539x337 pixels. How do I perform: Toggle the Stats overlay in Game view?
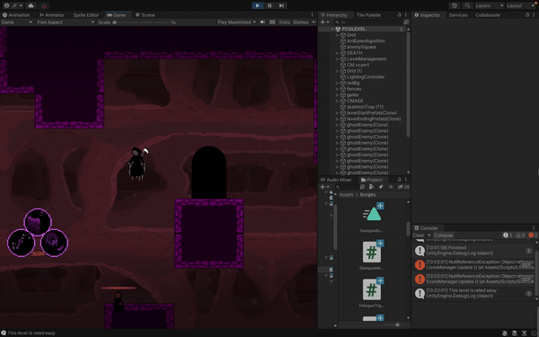(284, 22)
